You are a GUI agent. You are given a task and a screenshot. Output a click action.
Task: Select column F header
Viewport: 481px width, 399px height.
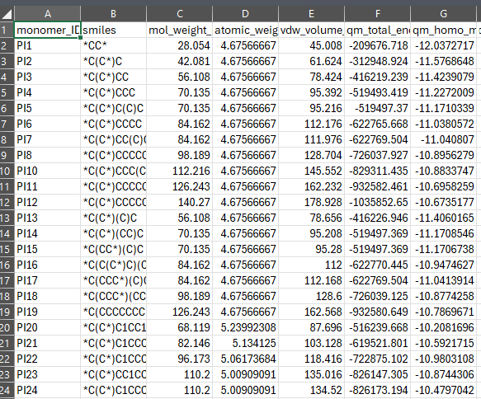tap(377, 14)
